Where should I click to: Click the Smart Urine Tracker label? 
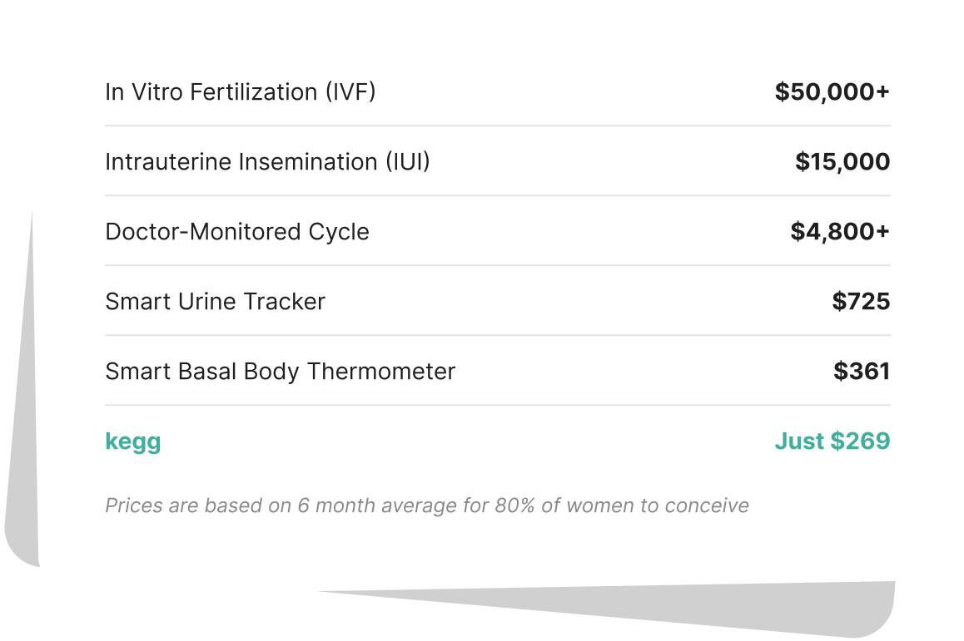(215, 302)
